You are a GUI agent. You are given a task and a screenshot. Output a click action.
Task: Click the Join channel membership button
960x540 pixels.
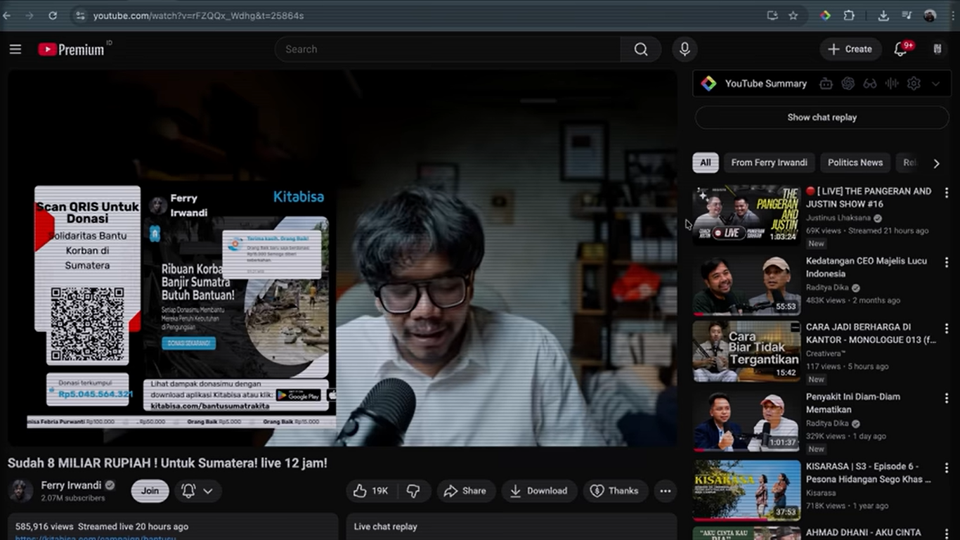click(150, 491)
